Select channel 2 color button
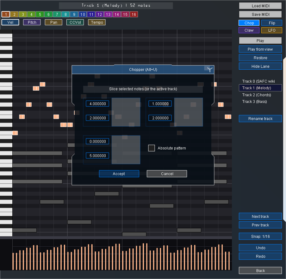This screenshot has width=286, height=279. click(14, 14)
